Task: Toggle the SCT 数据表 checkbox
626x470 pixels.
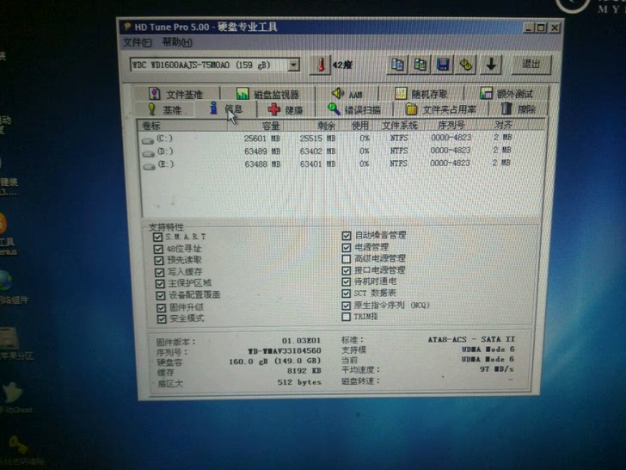Action: click(x=347, y=294)
